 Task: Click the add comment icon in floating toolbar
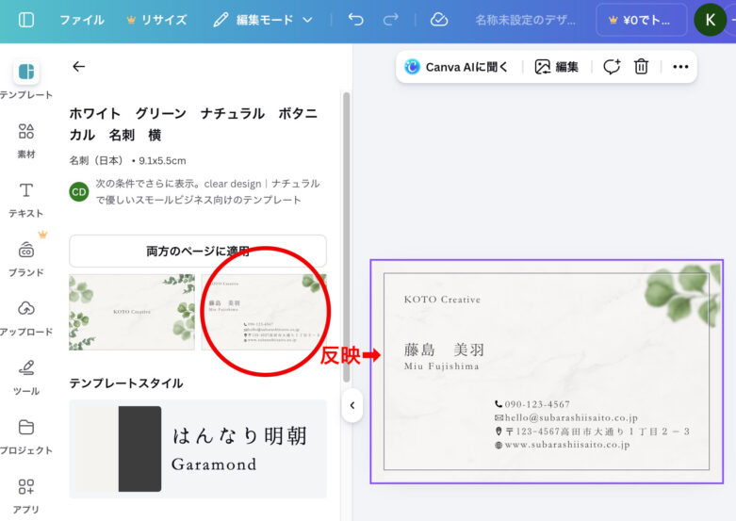(x=612, y=67)
